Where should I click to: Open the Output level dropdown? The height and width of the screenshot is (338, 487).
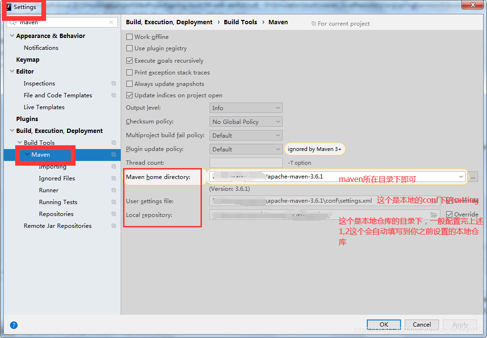[x=246, y=108]
